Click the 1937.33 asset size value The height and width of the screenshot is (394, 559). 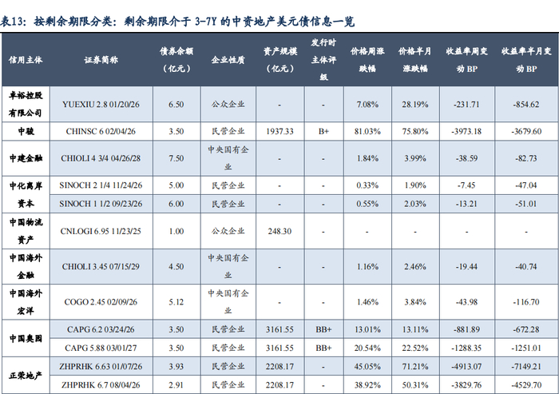279,131
